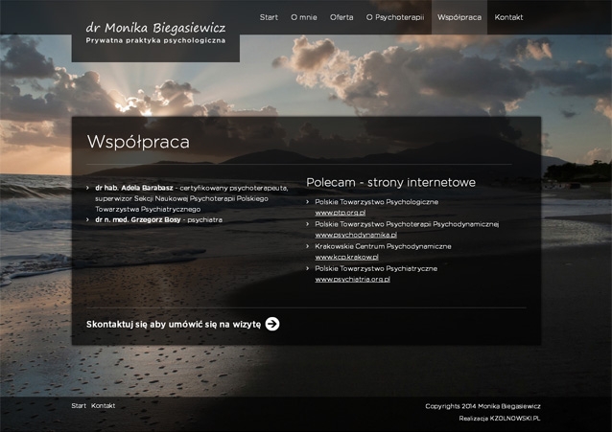Screen dimensions: 612x432
Task: Open the Oferta menu item
Action: point(341,17)
